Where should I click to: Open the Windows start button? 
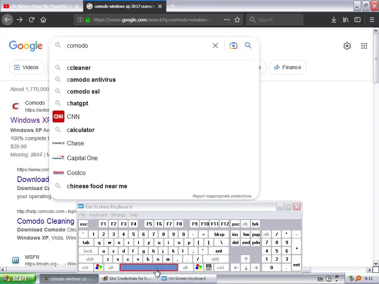18,278
